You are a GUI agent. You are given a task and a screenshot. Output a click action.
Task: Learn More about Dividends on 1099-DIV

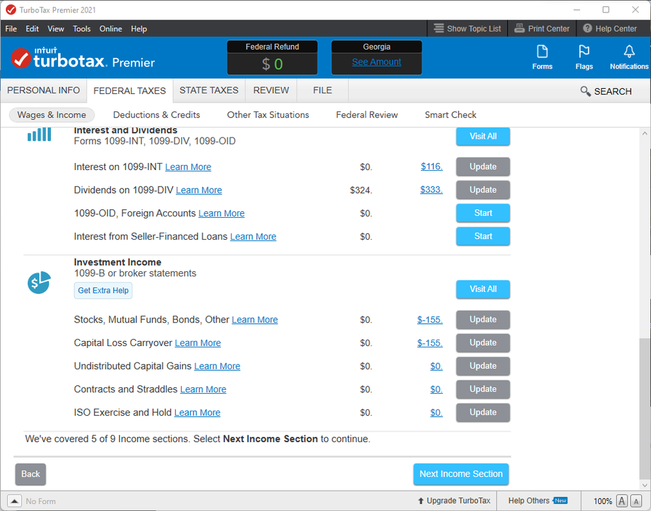pos(199,190)
